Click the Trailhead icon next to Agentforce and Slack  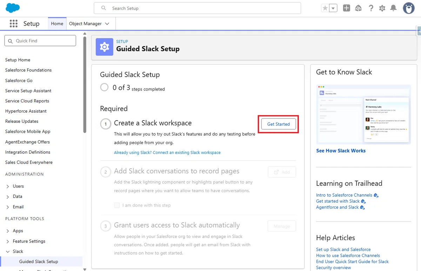(362, 207)
